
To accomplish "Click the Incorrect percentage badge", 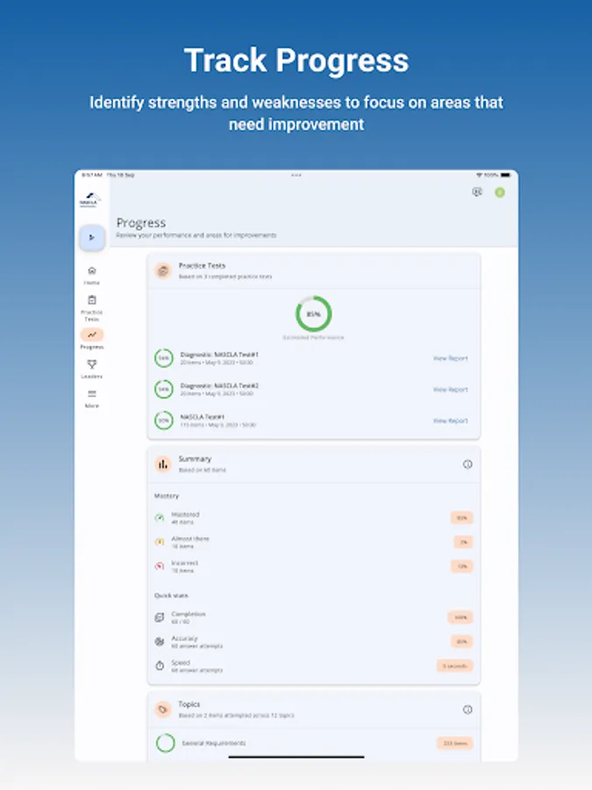I will pos(461,566).
